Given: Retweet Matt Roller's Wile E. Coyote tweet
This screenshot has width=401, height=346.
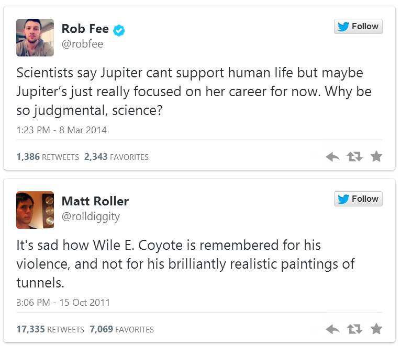Looking at the screenshot, I should [355, 329].
